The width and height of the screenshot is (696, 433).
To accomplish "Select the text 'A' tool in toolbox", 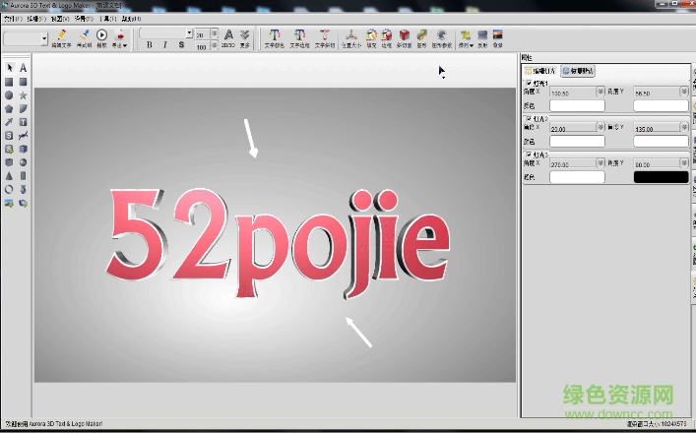I will coord(23,68).
